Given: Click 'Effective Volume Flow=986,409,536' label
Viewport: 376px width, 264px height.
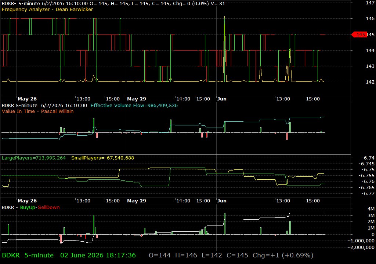Looking at the screenshot, I should (134, 105).
